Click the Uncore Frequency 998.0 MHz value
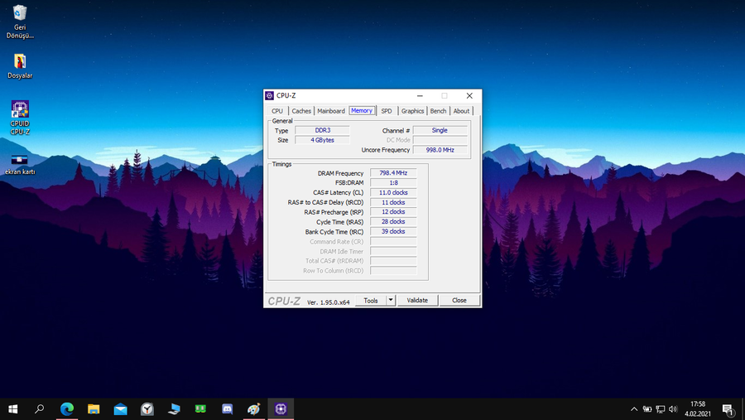The image size is (745, 420). click(440, 150)
